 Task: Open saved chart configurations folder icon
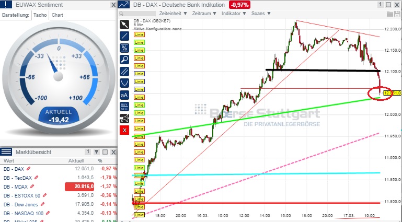[x=389, y=14]
